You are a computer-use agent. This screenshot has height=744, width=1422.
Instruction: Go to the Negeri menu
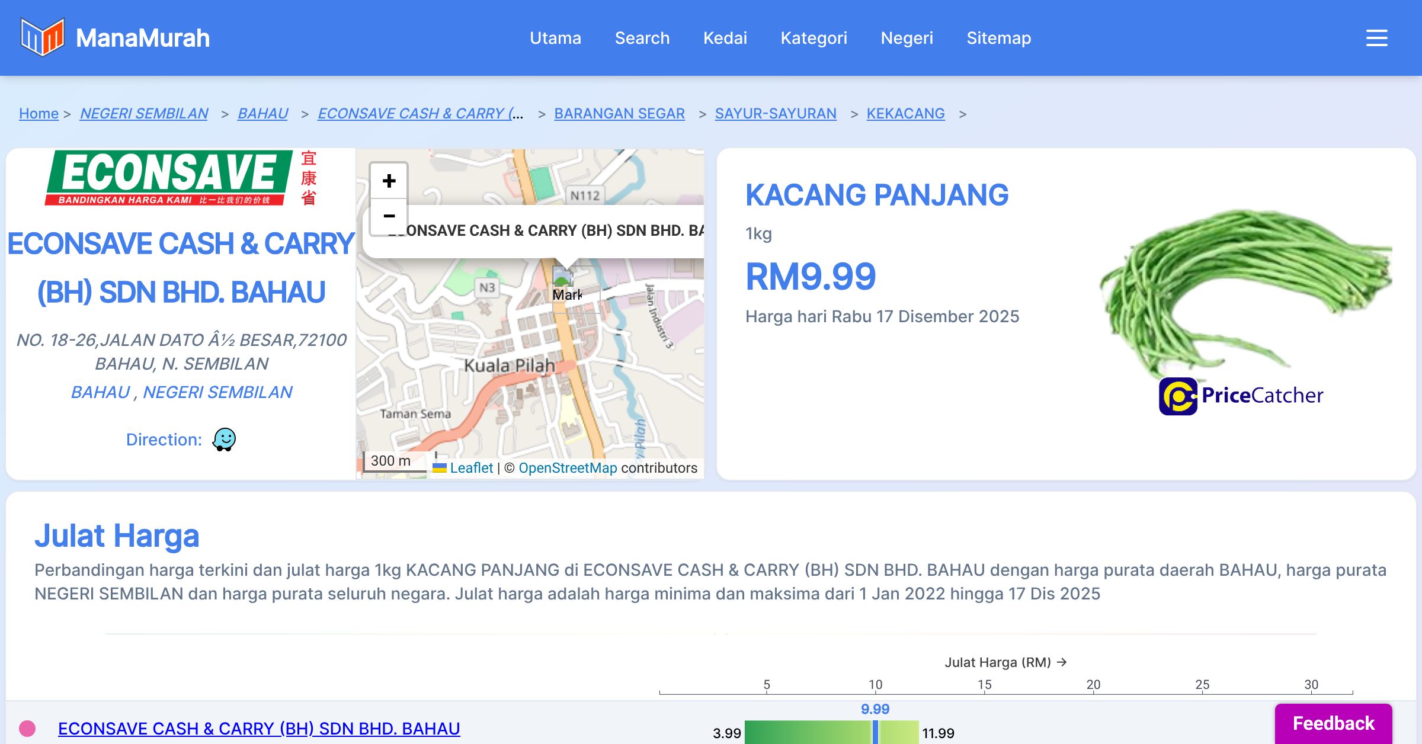[x=907, y=38]
